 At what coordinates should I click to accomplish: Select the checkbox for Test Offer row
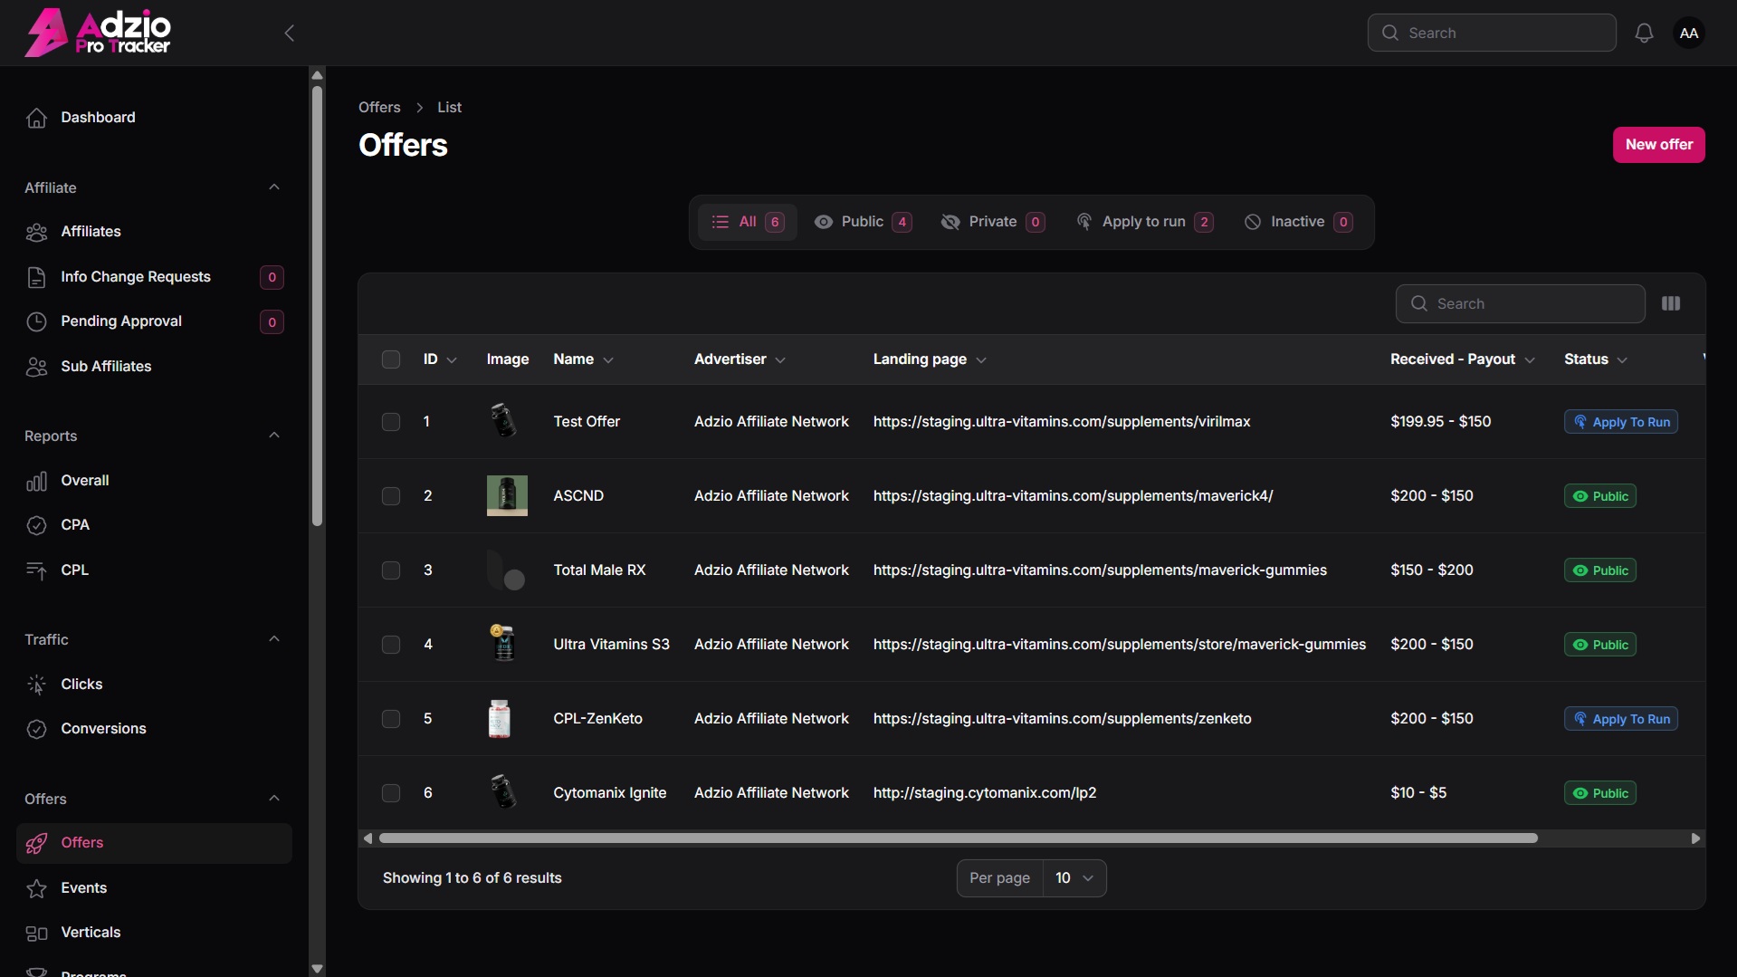coord(391,422)
